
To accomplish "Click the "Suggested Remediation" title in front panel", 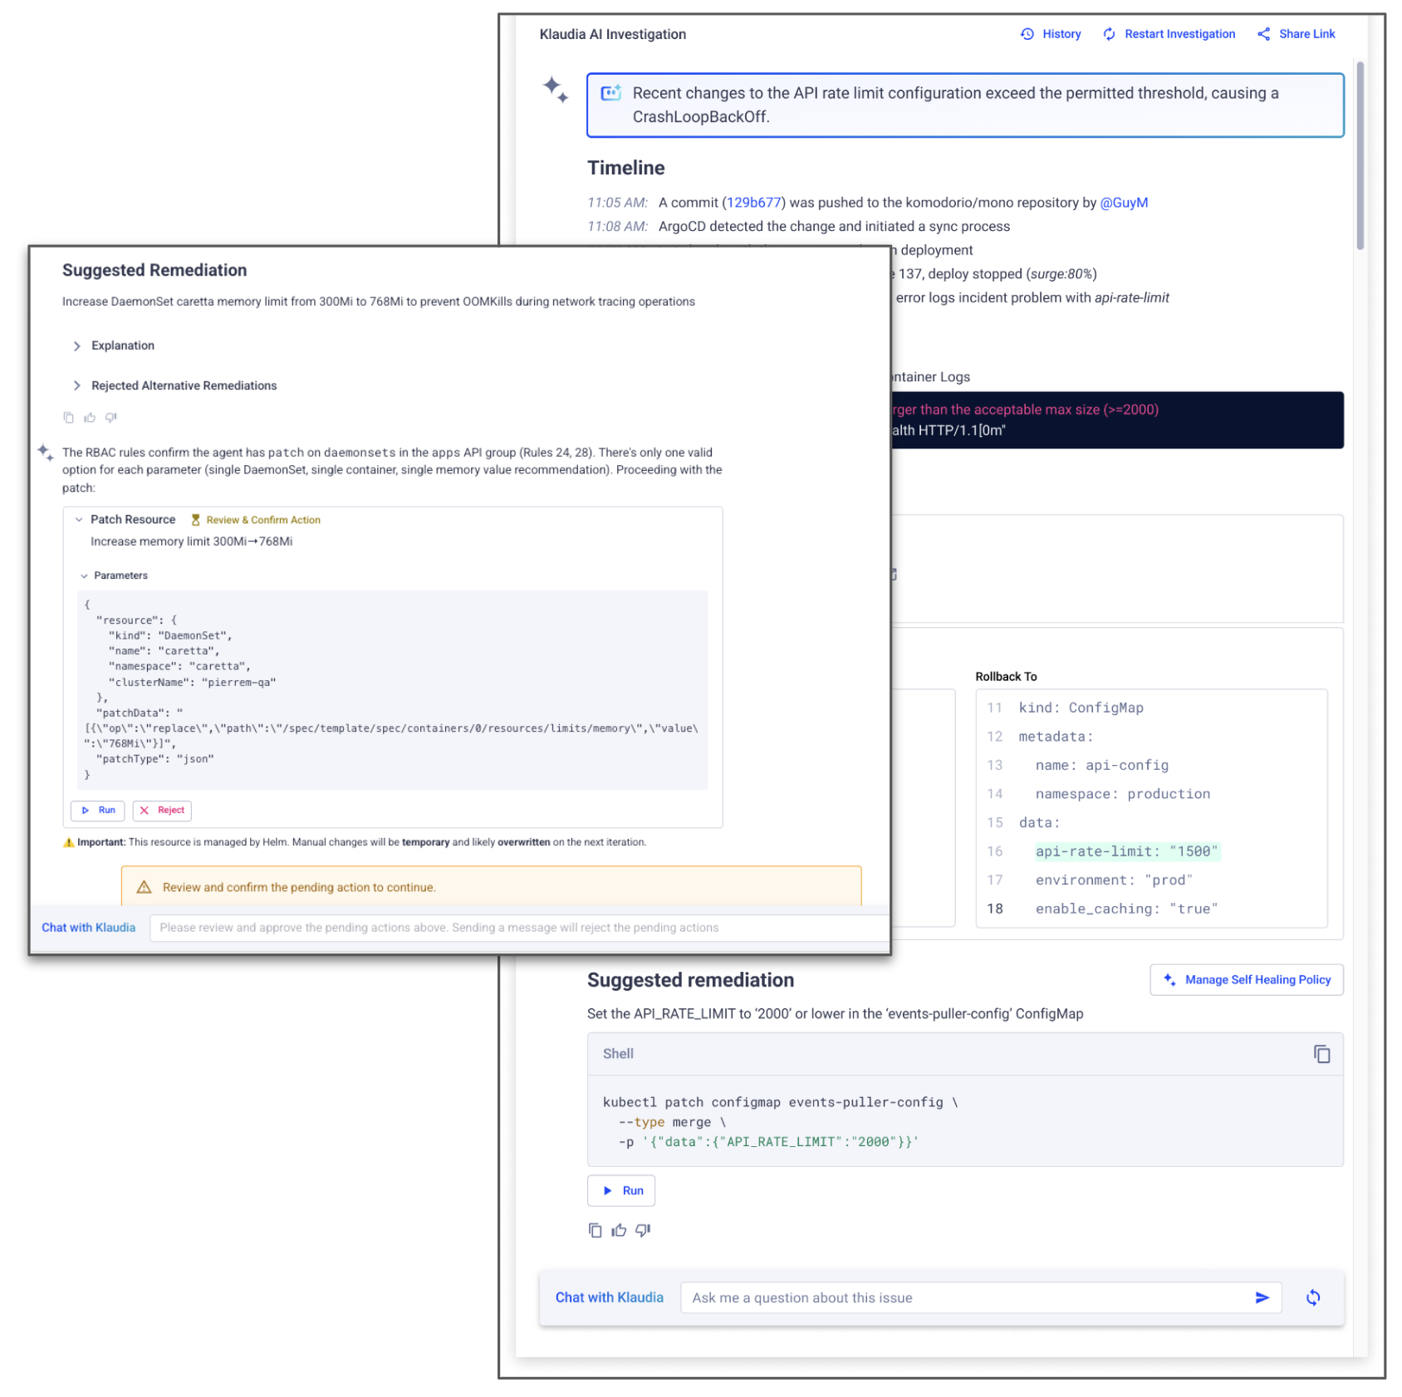I will [154, 270].
